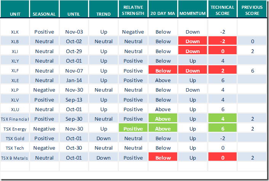The width and height of the screenshot is (269, 181).
Task: Select the Jan-14 date cell
Action: point(74,80)
